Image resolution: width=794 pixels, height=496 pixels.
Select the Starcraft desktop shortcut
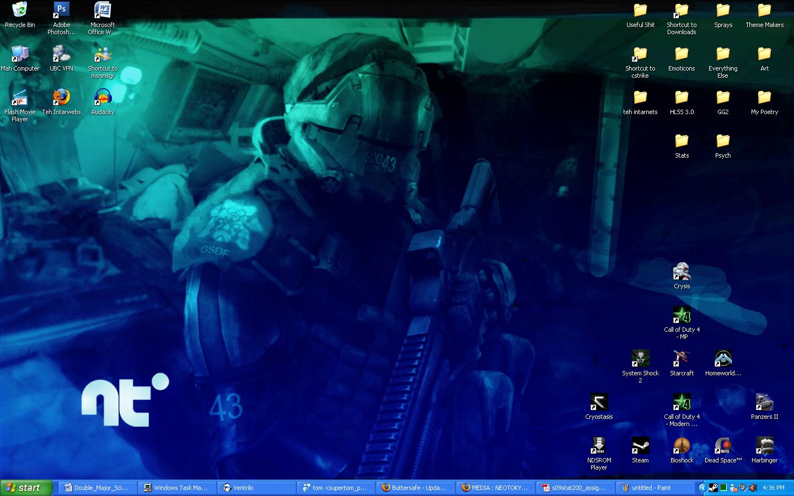[682, 363]
